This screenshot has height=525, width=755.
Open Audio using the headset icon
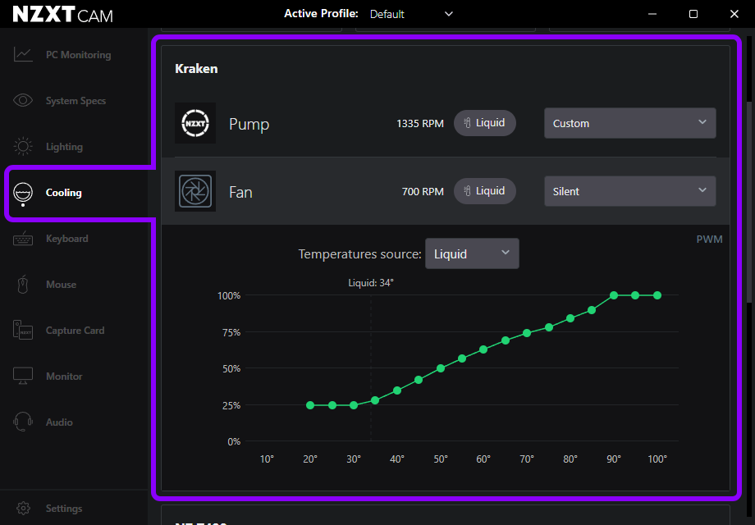[x=23, y=422]
